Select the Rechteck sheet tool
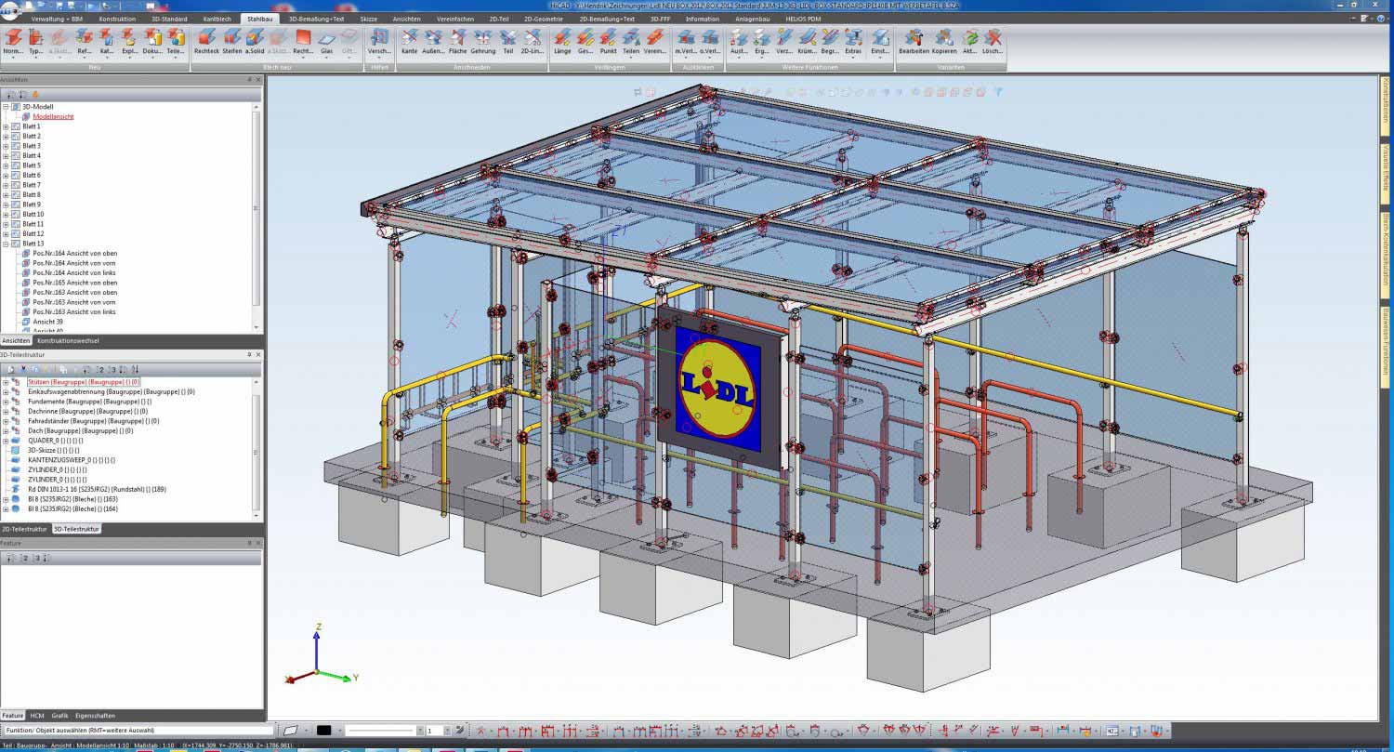The height and width of the screenshot is (752, 1394). click(x=206, y=41)
